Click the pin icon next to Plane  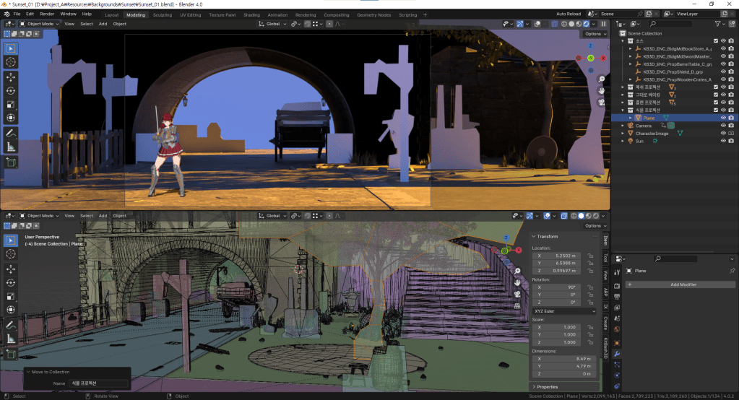(732, 271)
